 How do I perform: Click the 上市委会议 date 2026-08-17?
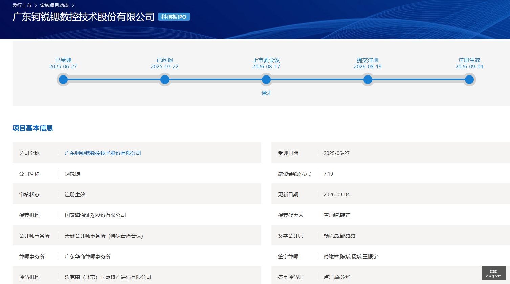(266, 66)
